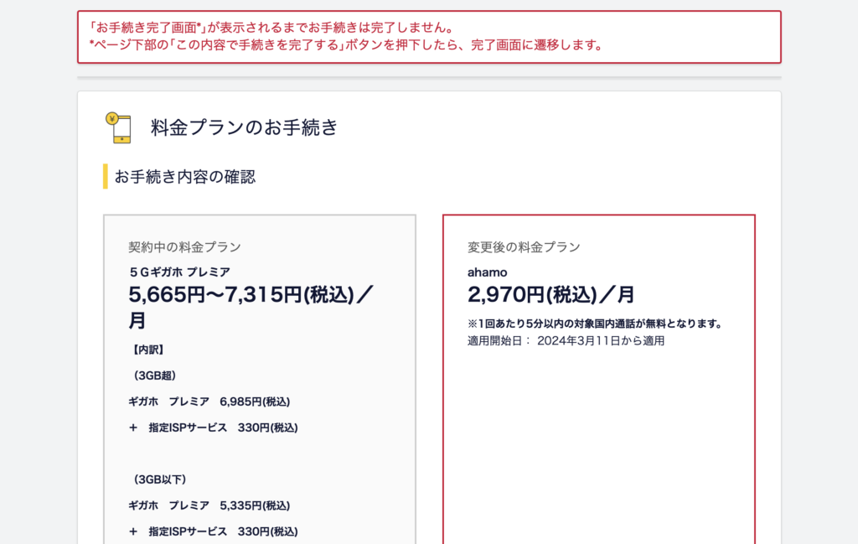This screenshot has height=544, width=858.
Task: Click the note about free 5分以内 domestic calls
Action: [595, 324]
